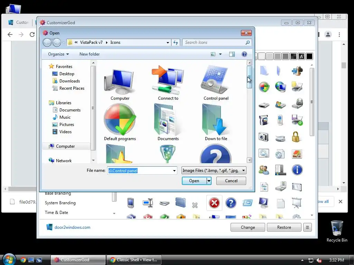
Task: Click the New folder button
Action: (90, 54)
